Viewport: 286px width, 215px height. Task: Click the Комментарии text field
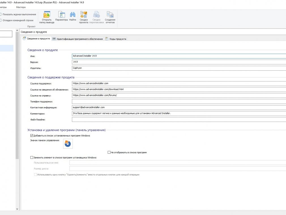tap(179, 113)
